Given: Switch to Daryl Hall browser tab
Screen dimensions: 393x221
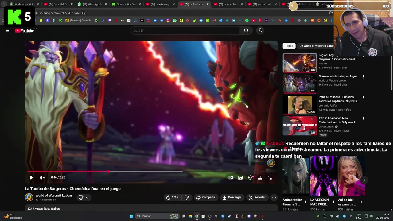Looking at the screenshot, I should click(58, 4).
